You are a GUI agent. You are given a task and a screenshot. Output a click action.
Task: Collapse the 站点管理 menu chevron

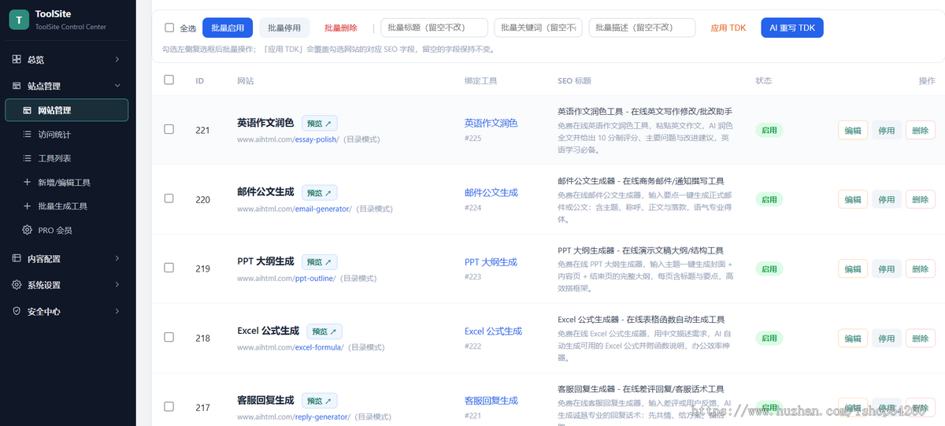[x=117, y=86]
